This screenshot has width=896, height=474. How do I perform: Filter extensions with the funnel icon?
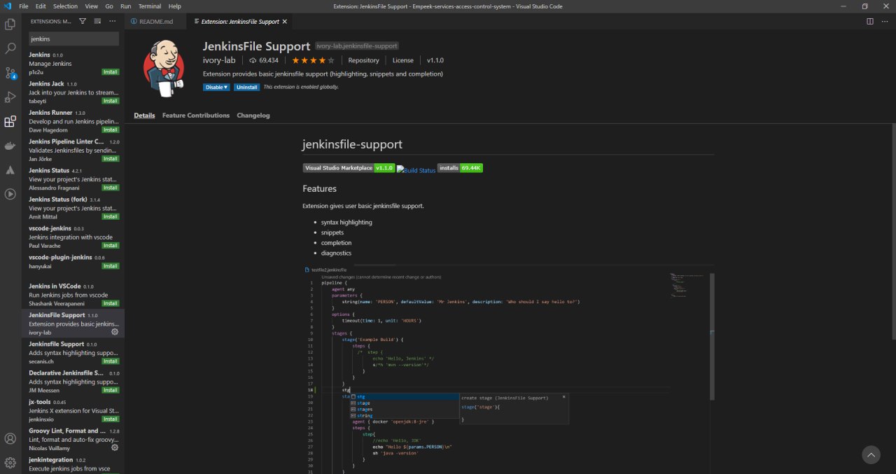click(x=83, y=22)
